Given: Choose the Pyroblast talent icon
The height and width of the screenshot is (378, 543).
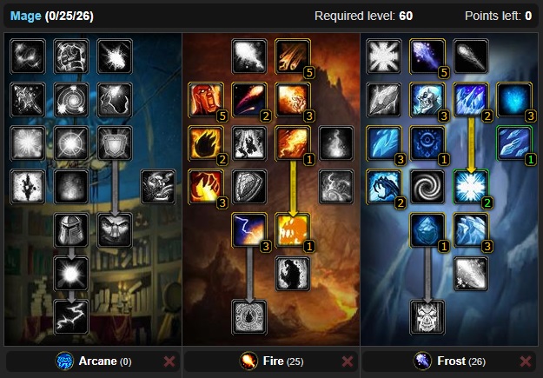Looking at the screenshot, I should coord(293,143).
